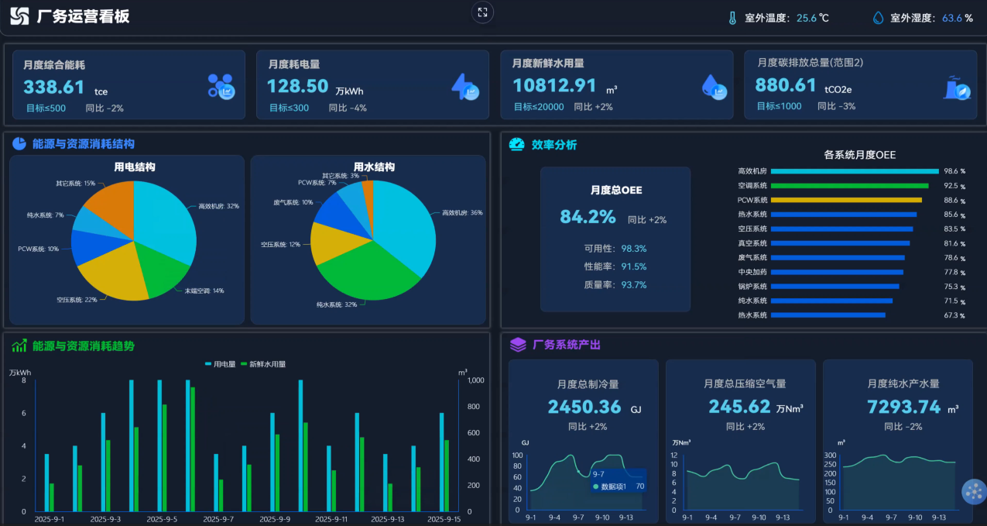Toggle the 新鲜水用量 legend series

[262, 364]
